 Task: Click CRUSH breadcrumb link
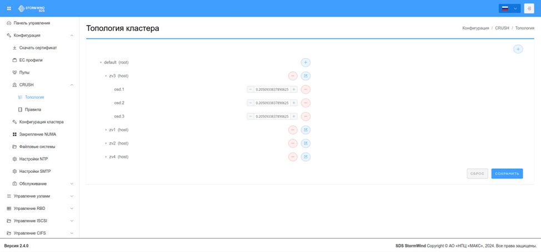(502, 28)
